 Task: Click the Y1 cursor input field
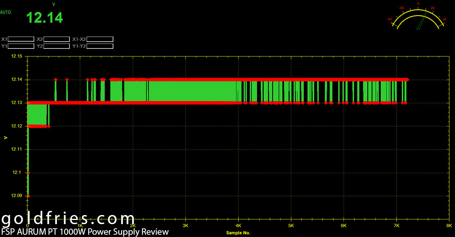point(21,46)
